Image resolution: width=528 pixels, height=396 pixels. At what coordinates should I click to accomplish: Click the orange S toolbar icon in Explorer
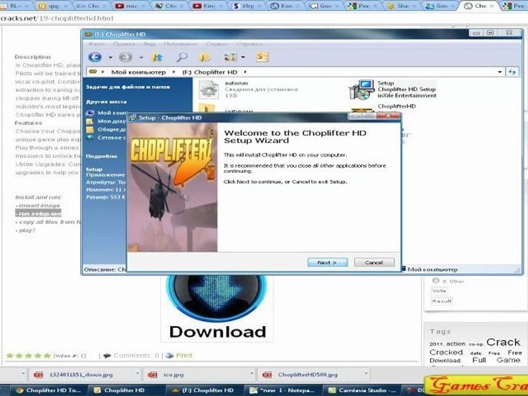click(x=262, y=57)
